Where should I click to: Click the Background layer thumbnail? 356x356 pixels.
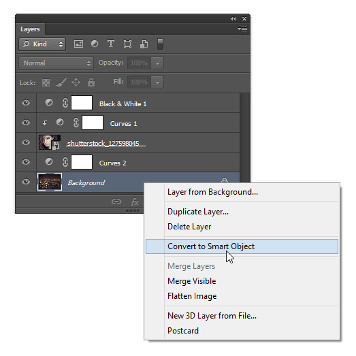[x=50, y=182]
